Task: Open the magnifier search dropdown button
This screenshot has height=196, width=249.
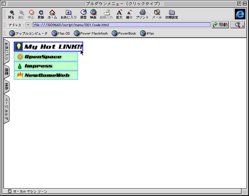Action: (238, 25)
